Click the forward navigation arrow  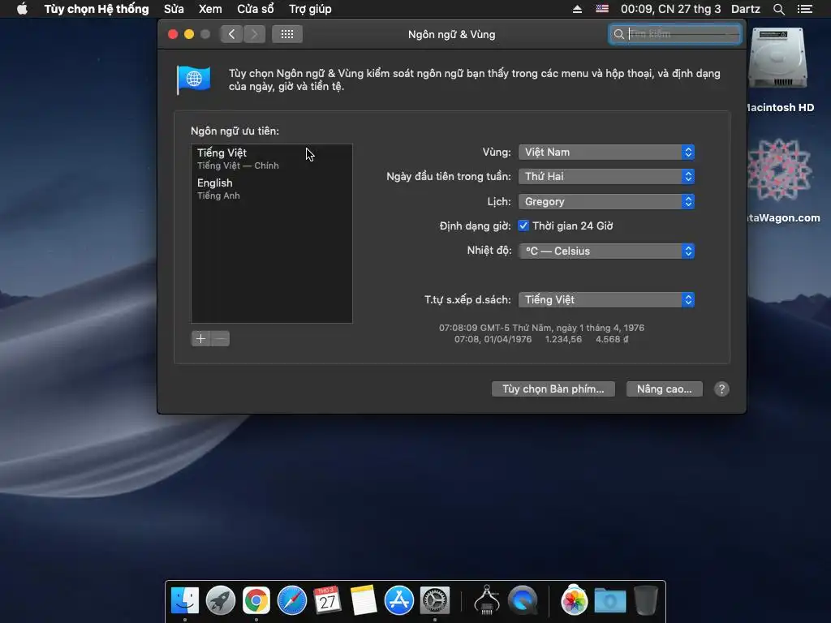[x=254, y=34]
